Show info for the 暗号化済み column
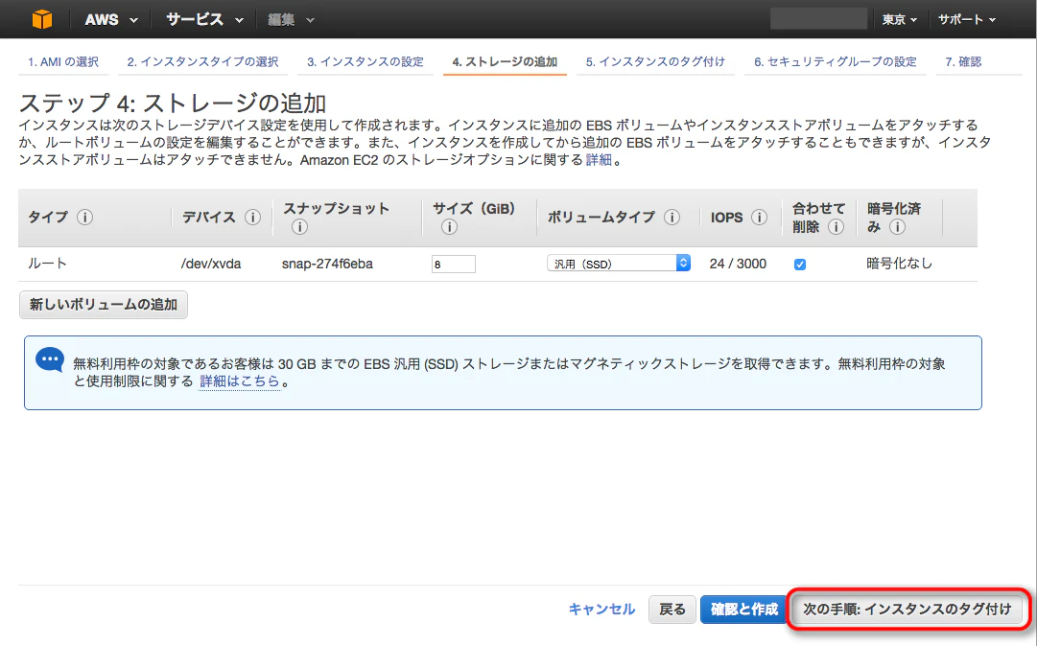1037x646 pixels. pos(897,227)
